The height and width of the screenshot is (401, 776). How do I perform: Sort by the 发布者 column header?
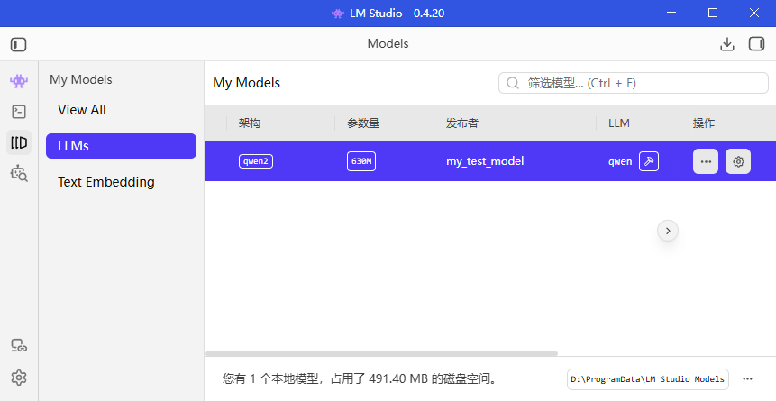(462, 123)
